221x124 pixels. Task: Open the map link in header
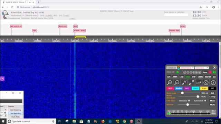[66, 15]
